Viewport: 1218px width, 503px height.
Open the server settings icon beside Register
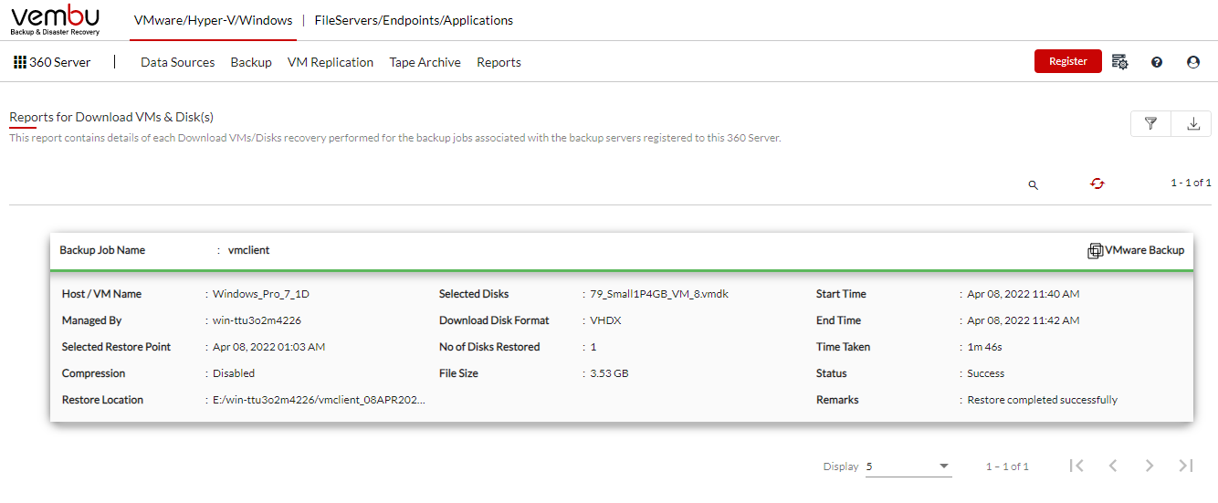(1120, 62)
